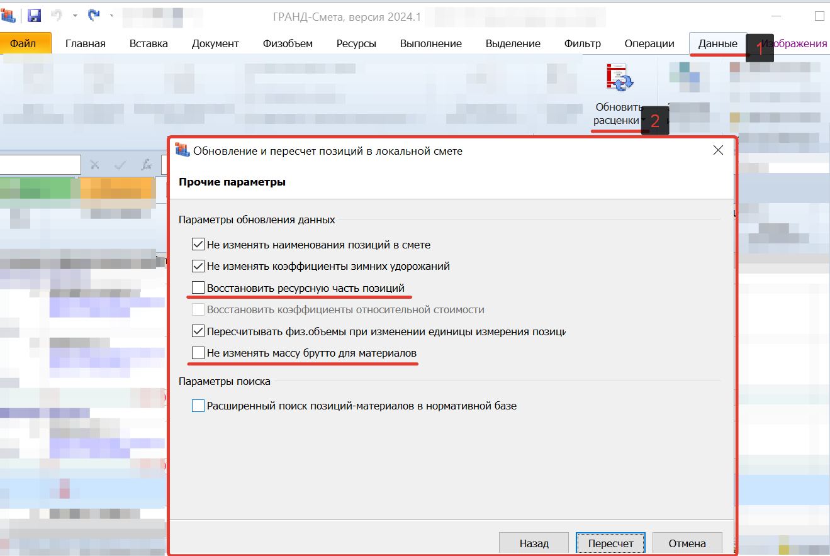Viewport: 830px width, 556px height.
Task: Click the redo arrow icon
Action: click(94, 15)
